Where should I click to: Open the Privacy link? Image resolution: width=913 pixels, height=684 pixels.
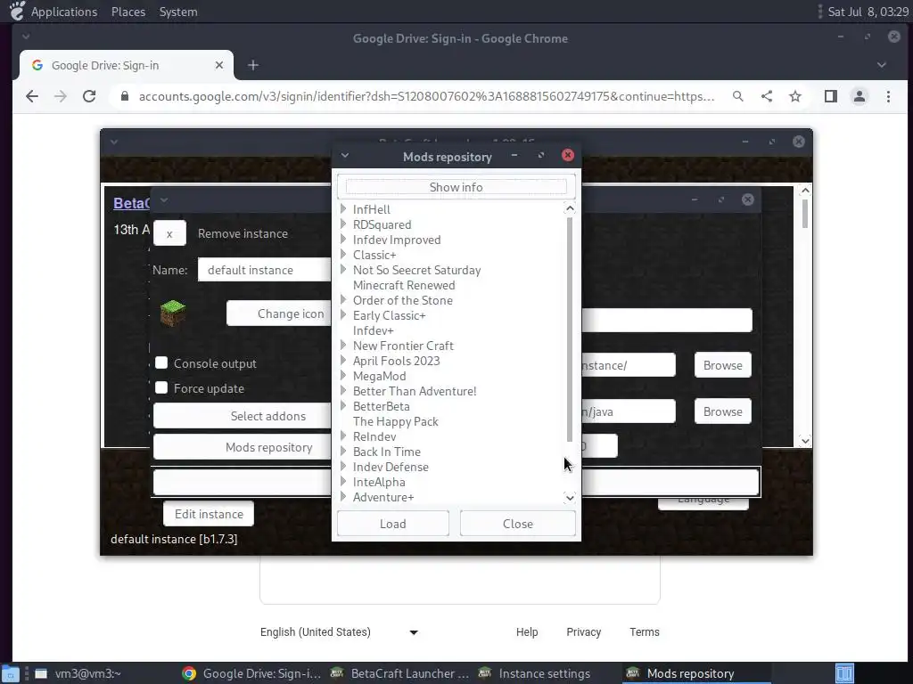coord(583,632)
